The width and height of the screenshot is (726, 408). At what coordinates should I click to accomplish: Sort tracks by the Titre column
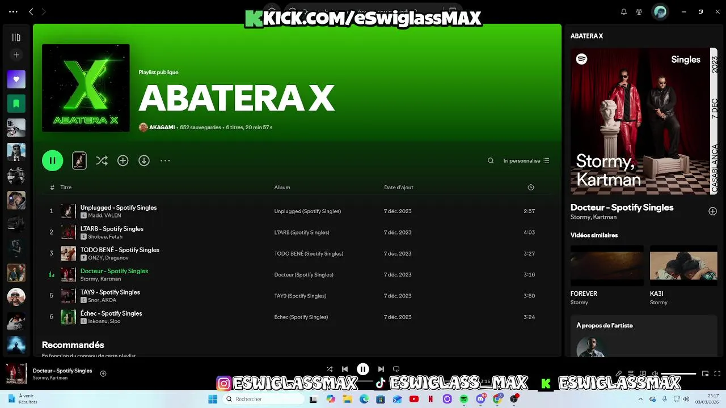[x=66, y=187]
